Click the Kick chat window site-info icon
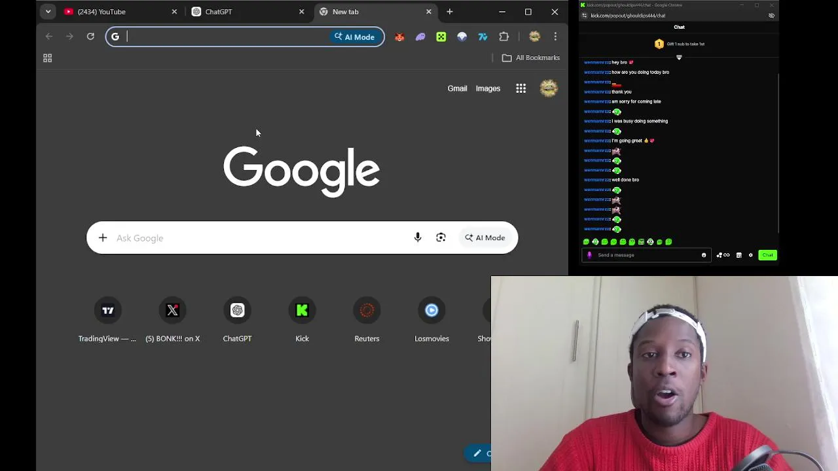This screenshot has height=471, width=838. (585, 16)
